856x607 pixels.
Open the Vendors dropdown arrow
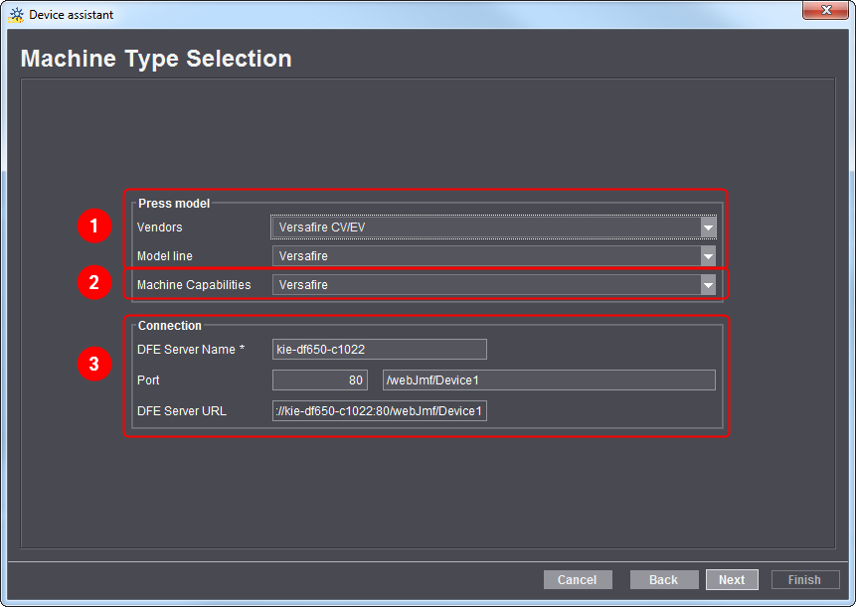click(x=707, y=228)
